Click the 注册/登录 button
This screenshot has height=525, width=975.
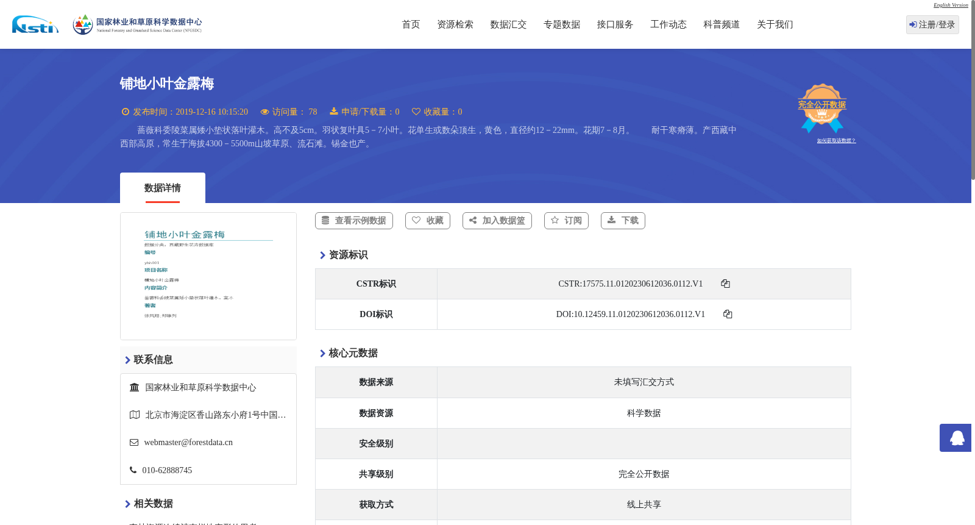pos(932,24)
